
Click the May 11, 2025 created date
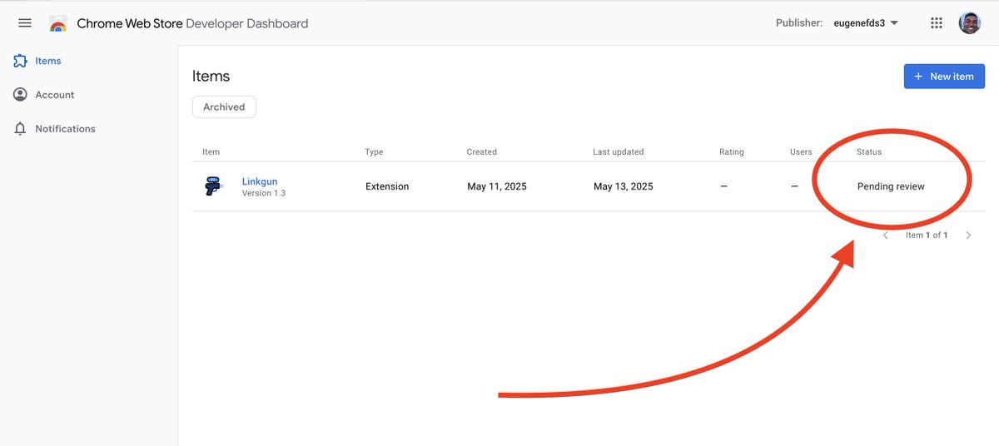click(x=497, y=186)
